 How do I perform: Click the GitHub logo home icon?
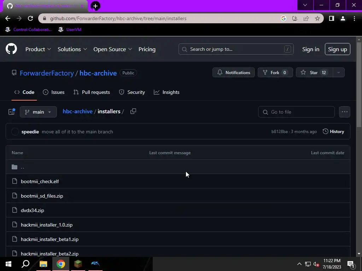click(11, 49)
